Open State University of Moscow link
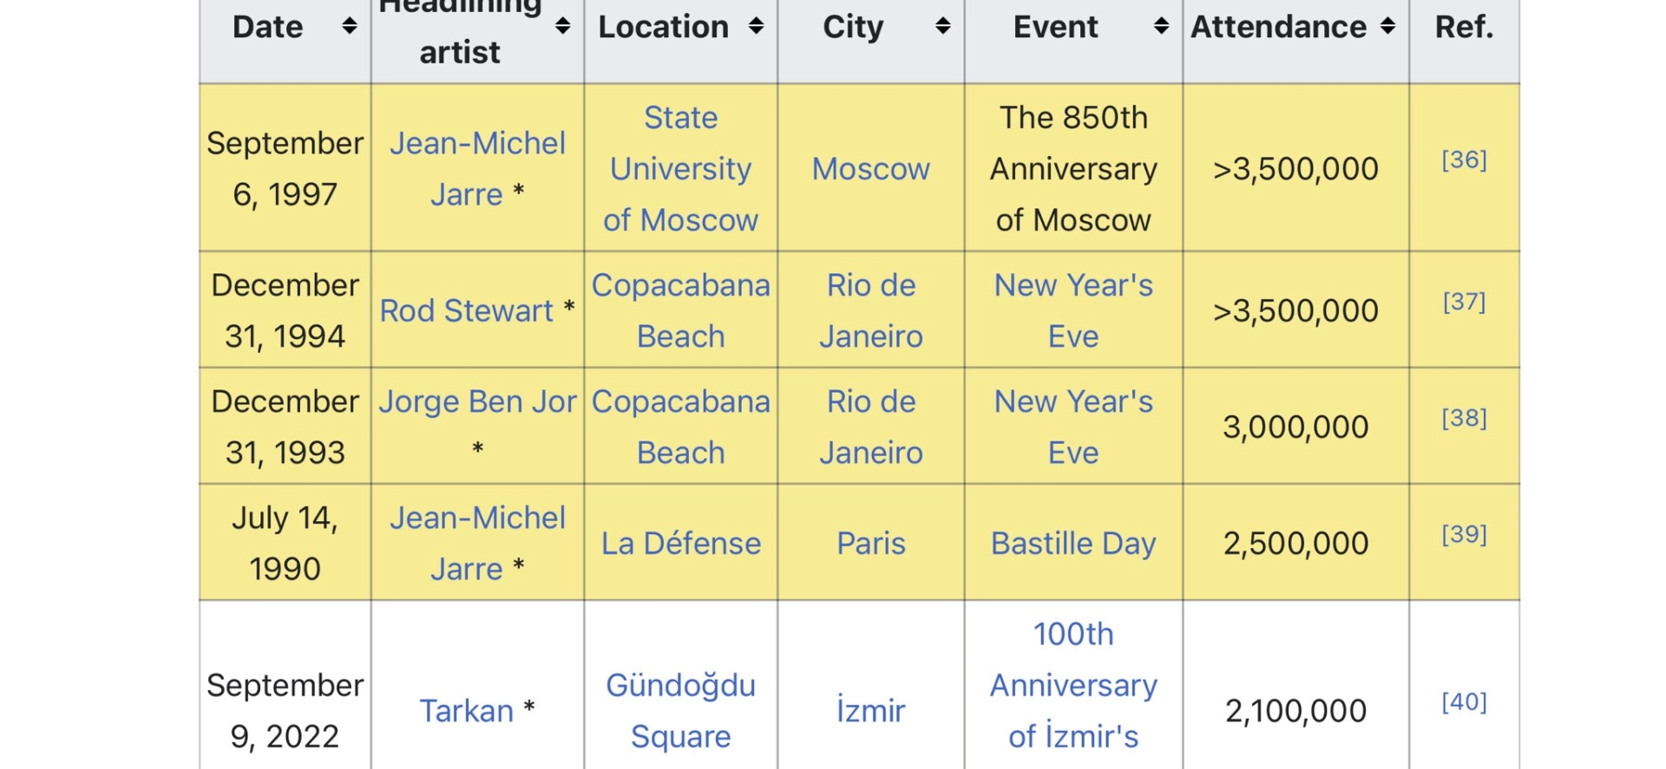Viewport: 1666px width, 769px height. [680, 168]
